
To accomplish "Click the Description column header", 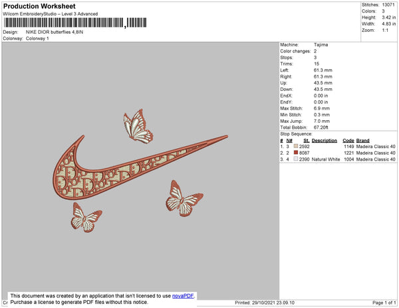I will (x=325, y=141).
